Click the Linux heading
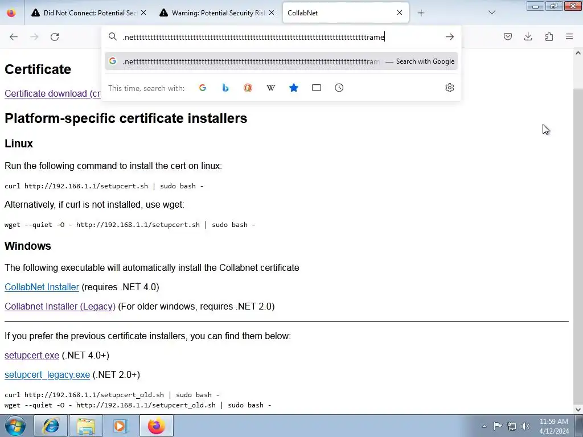 (19, 143)
